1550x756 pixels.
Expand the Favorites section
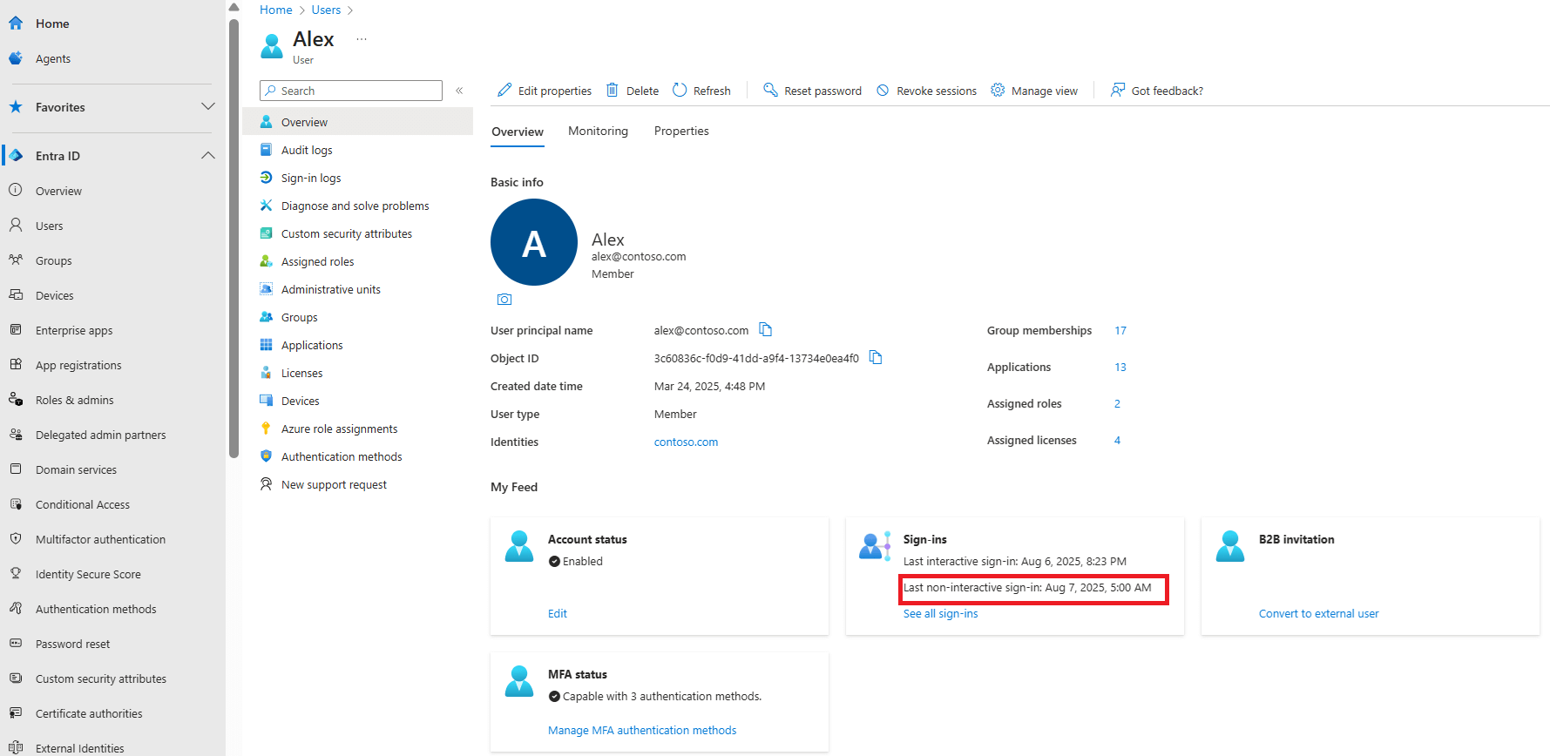click(208, 107)
